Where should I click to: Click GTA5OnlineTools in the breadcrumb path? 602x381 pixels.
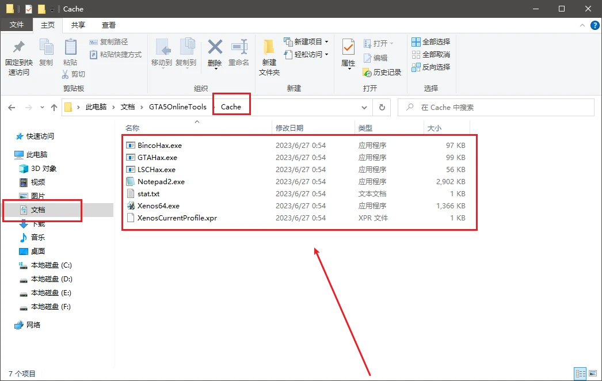[177, 107]
